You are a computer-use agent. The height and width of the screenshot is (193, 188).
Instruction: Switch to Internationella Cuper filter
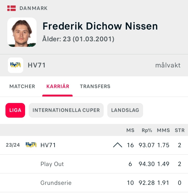click(66, 110)
